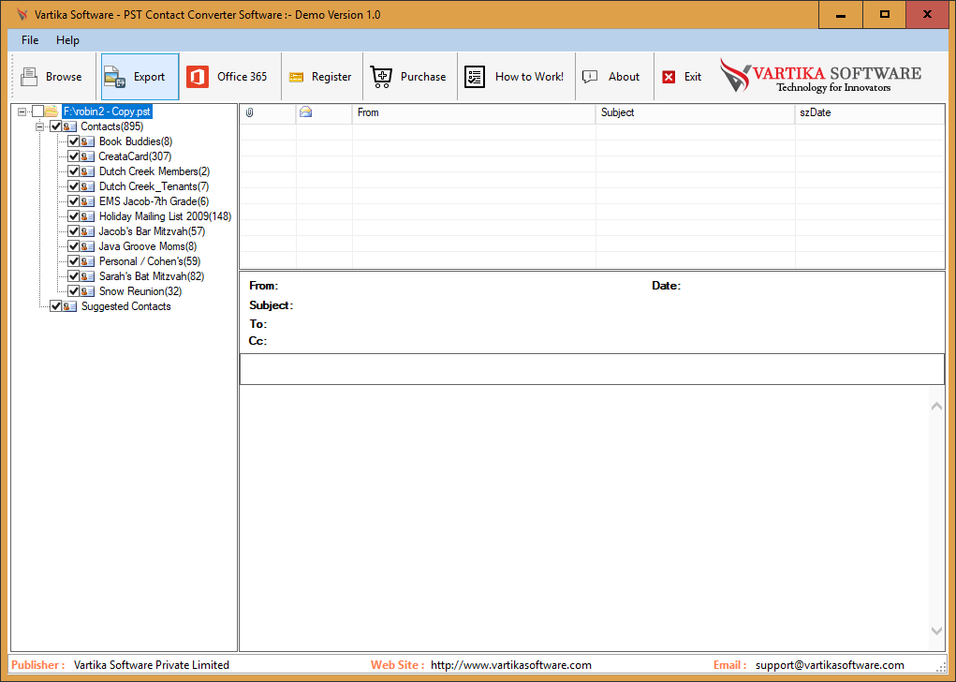Screen dimensions: 956x682
Task: Open the Help menu
Action: pyautogui.click(x=67, y=40)
